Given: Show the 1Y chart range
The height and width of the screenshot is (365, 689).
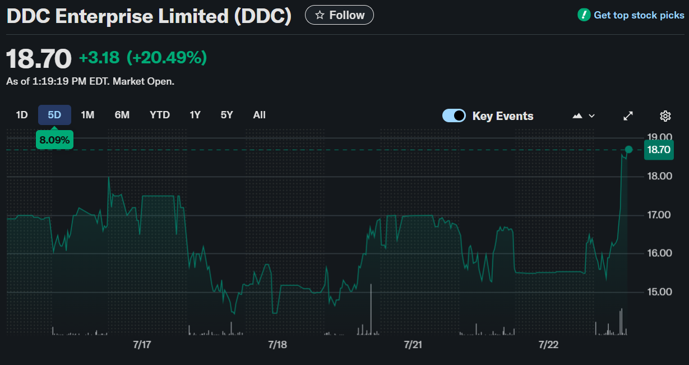Looking at the screenshot, I should point(195,115).
